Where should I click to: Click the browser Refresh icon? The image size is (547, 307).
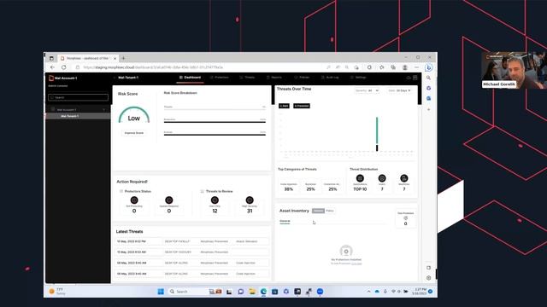[x=64, y=67]
